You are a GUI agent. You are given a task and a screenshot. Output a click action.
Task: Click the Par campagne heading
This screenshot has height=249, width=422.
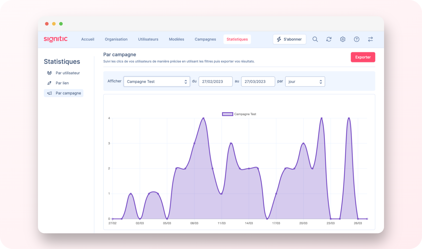tap(120, 55)
